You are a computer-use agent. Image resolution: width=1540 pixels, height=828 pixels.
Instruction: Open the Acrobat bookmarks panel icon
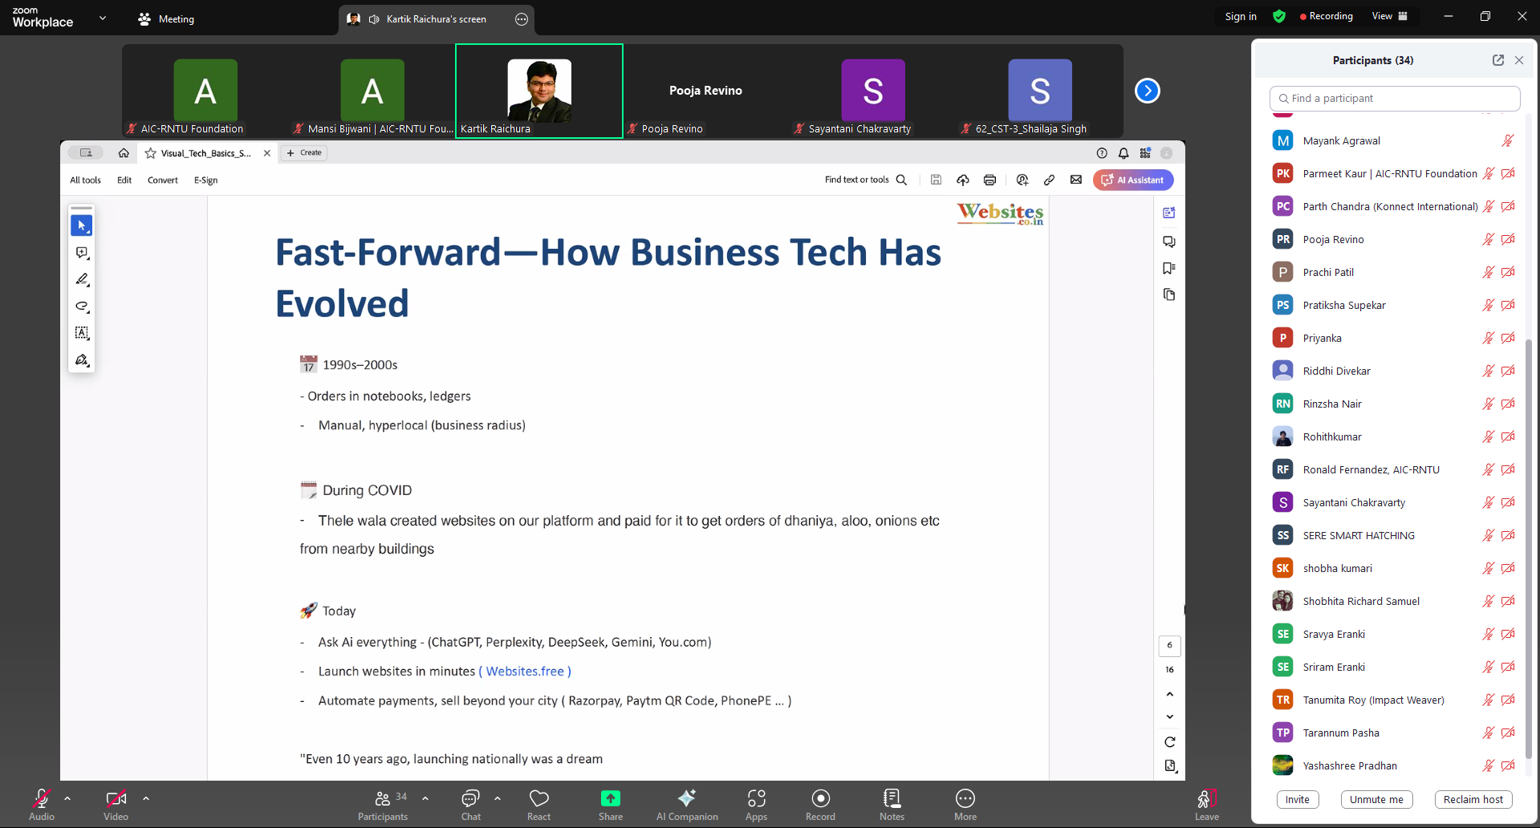(1169, 268)
